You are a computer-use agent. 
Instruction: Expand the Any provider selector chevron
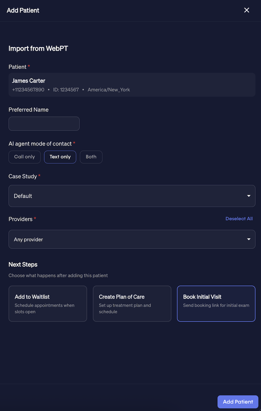249,239
